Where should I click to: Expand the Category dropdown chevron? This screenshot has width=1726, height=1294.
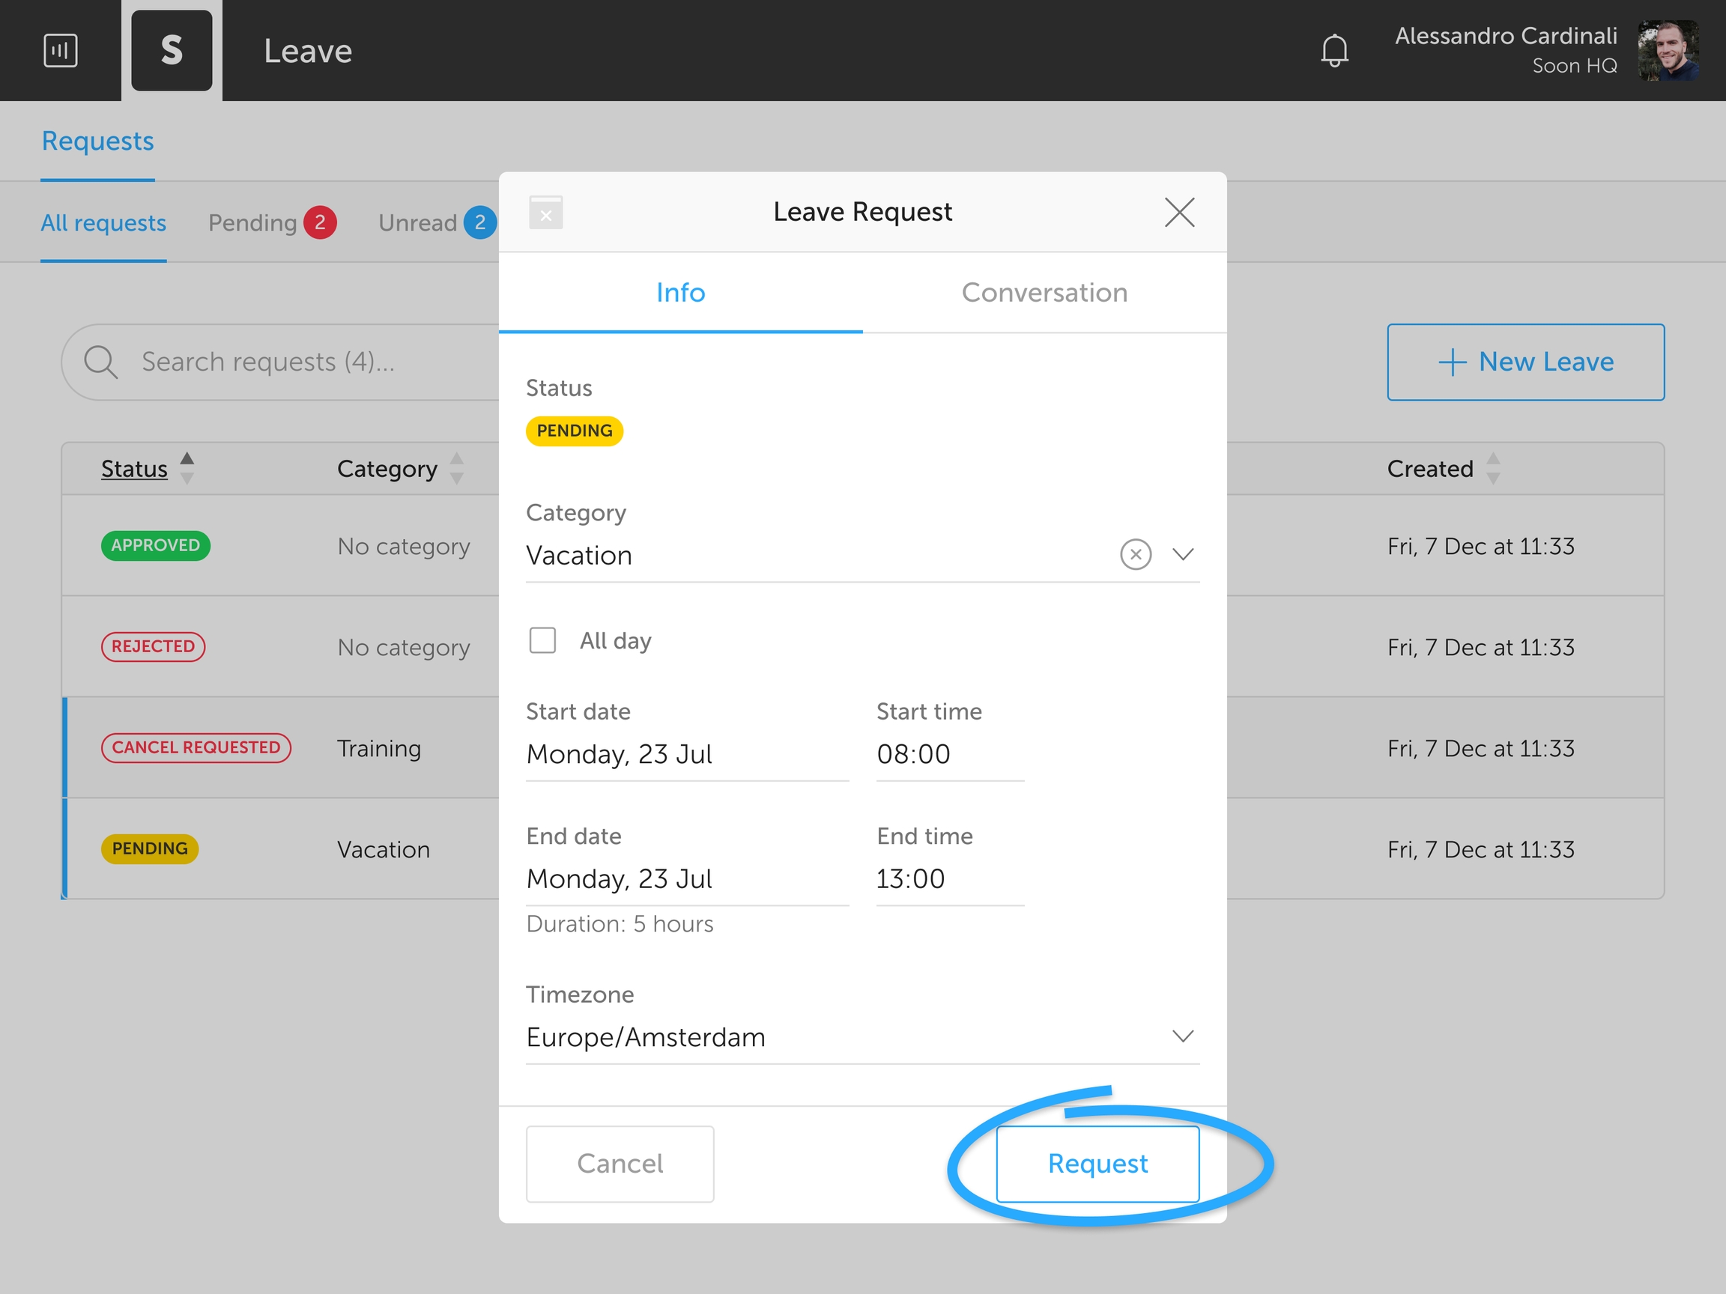pyautogui.click(x=1183, y=555)
